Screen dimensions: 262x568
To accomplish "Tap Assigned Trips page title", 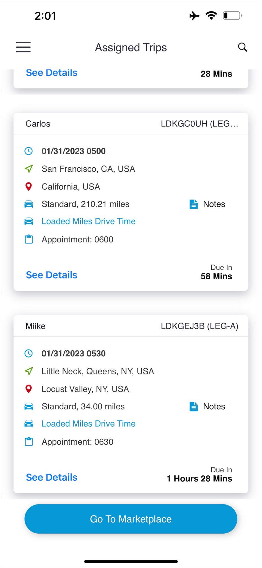I will (x=131, y=47).
